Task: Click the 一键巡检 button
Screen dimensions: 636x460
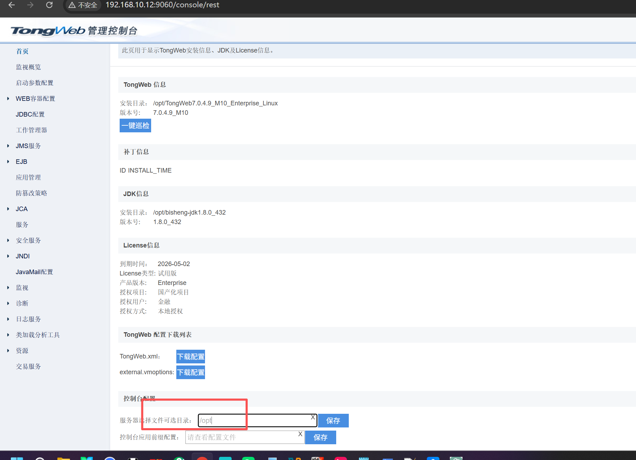Action: pyautogui.click(x=135, y=126)
